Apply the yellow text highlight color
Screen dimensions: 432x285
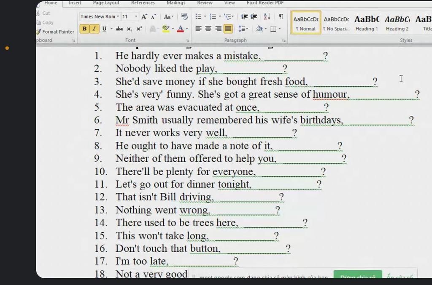(x=166, y=29)
